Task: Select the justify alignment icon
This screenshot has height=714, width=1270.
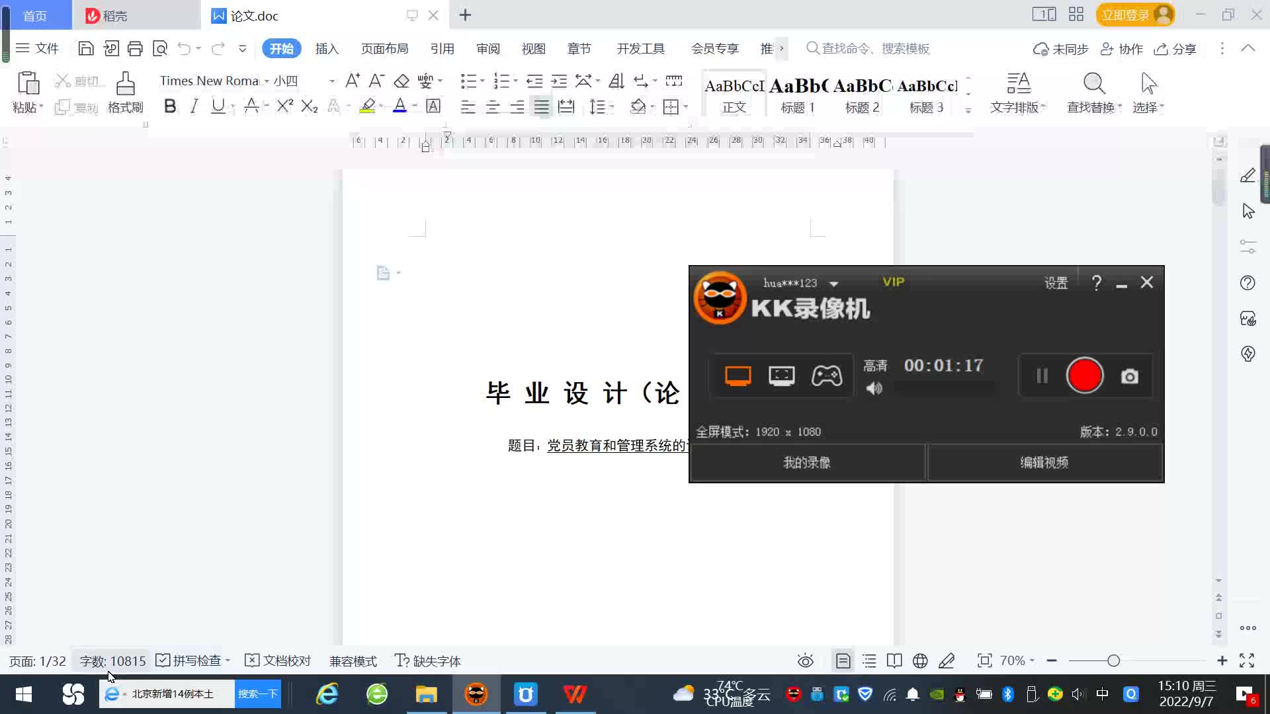Action: point(542,106)
